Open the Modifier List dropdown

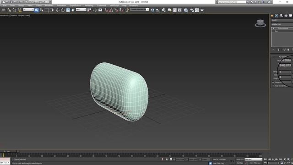point(282,24)
